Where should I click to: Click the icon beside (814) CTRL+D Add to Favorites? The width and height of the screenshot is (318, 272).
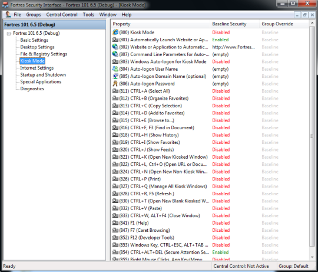[x=115, y=113]
